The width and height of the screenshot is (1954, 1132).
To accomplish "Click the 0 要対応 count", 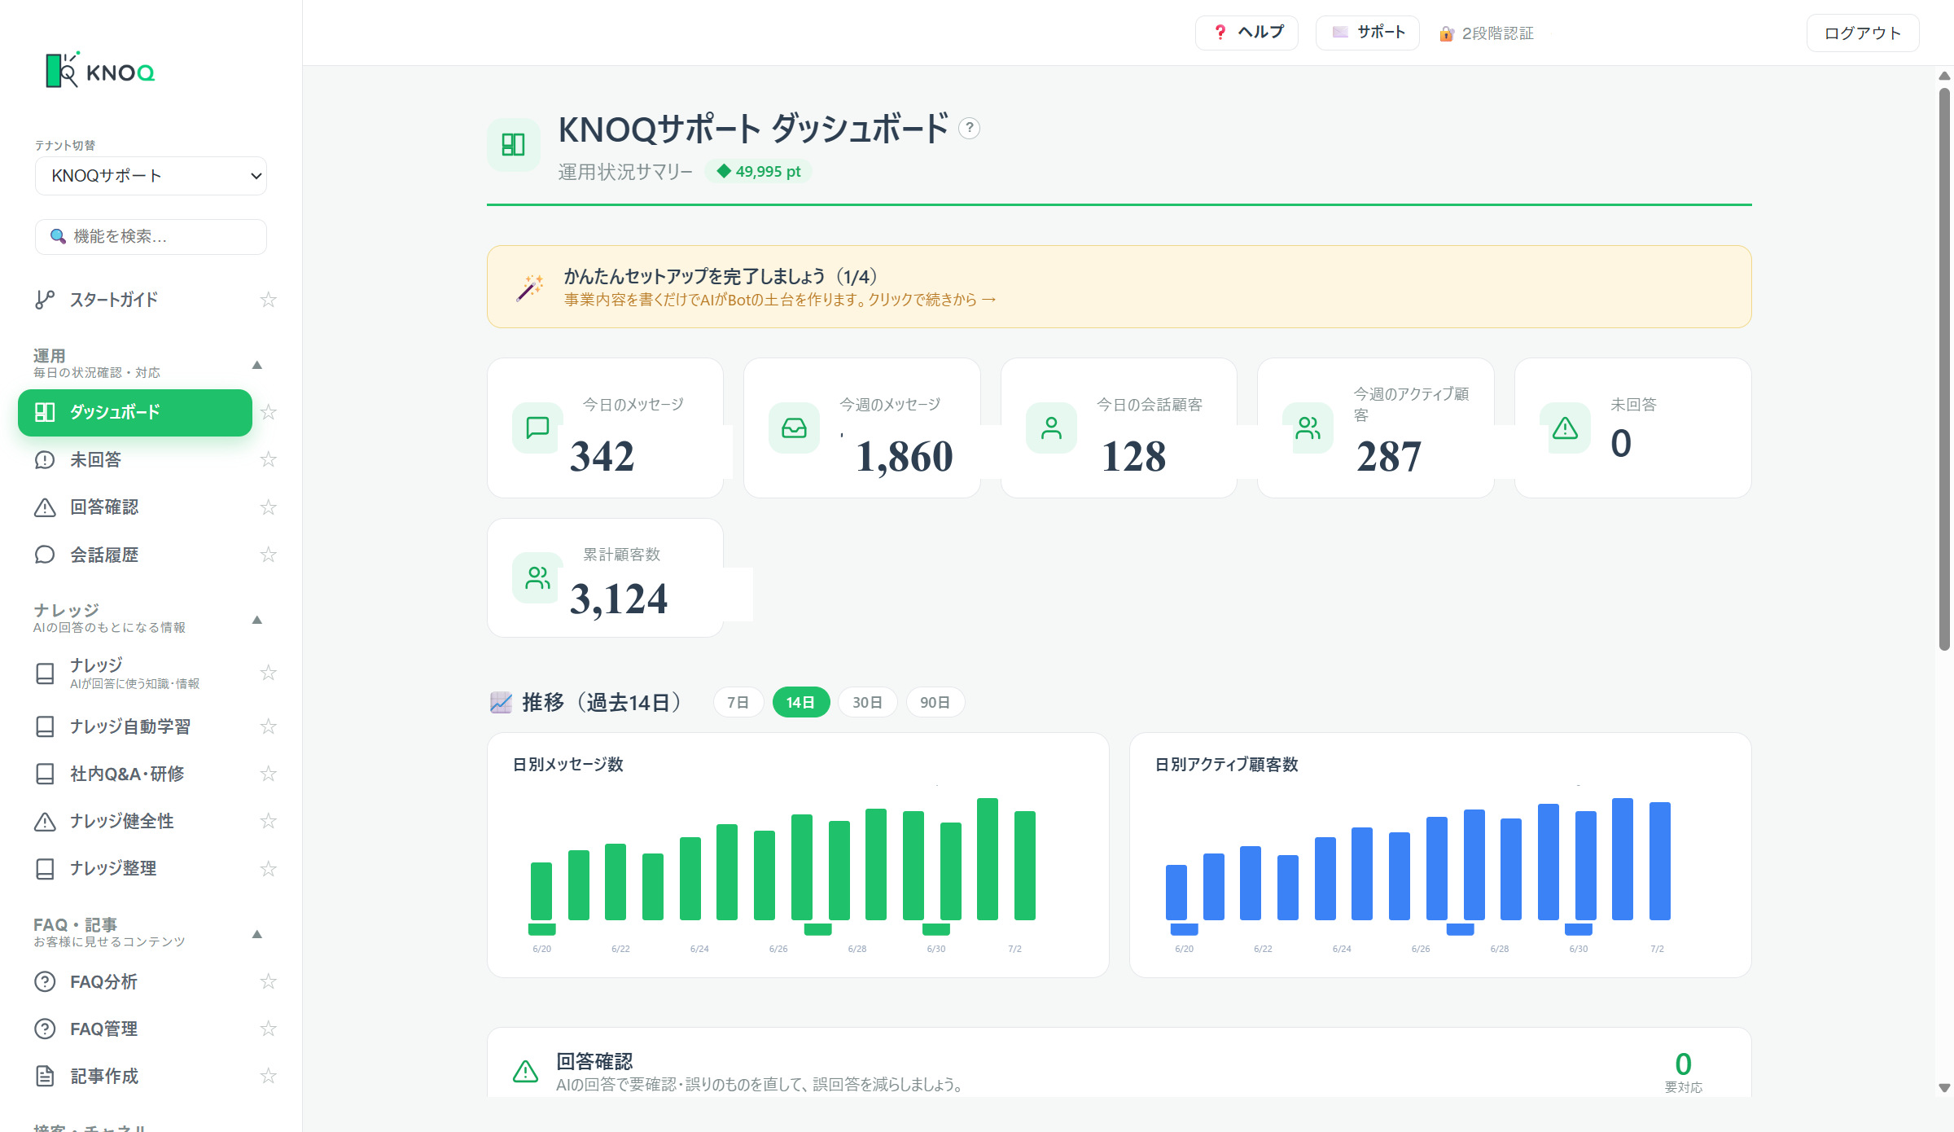I will 1683,1064.
